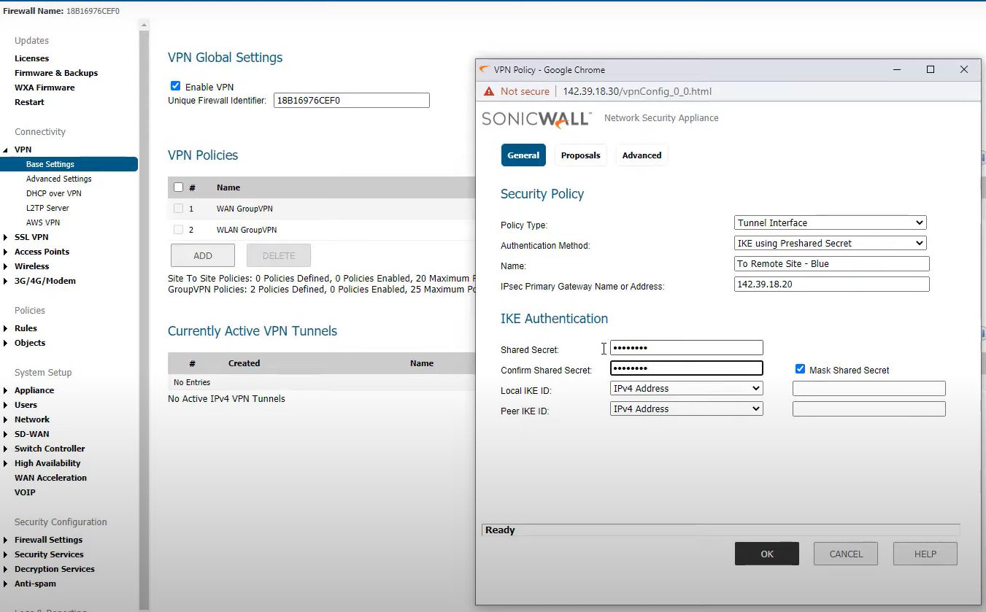Viewport: 986px width, 612px height.
Task: Switch to the Advanced tab
Action: coord(642,155)
